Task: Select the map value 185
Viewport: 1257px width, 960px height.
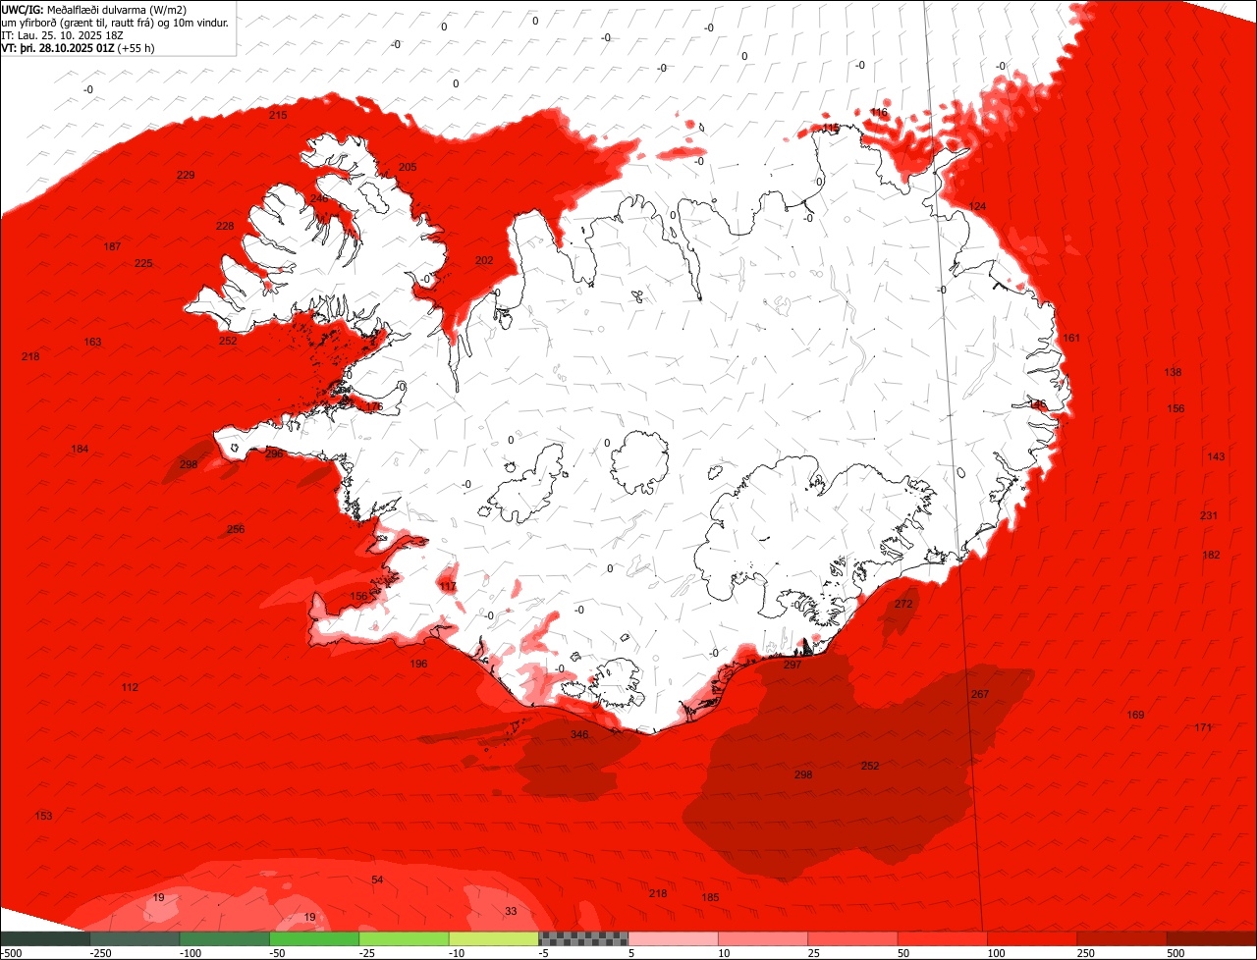Action: (710, 897)
